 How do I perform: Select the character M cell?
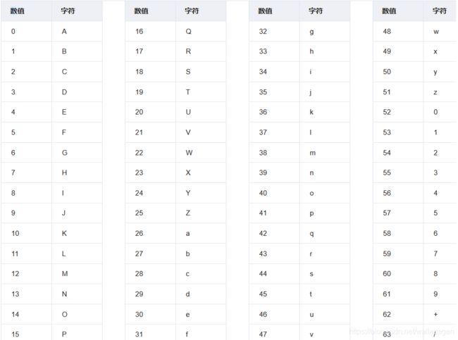[x=77, y=274]
